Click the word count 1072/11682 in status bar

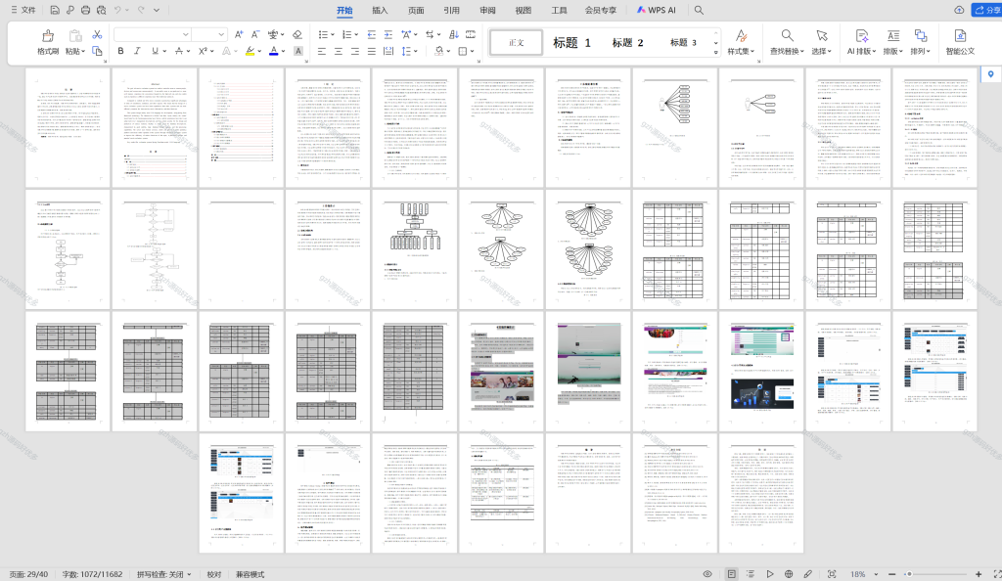(92, 574)
